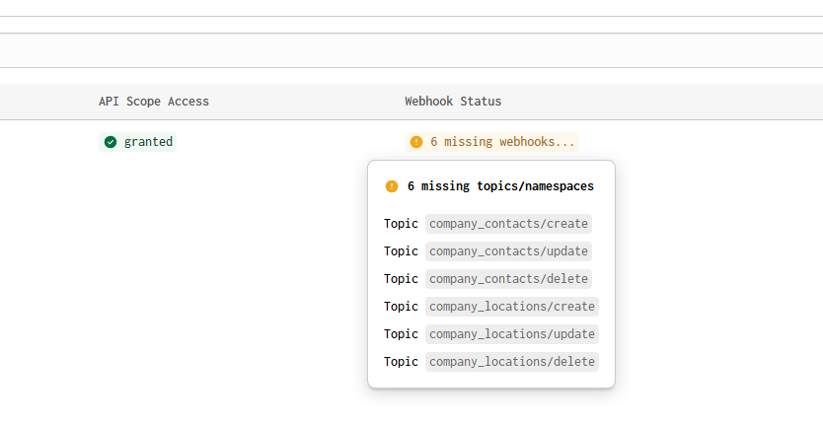The image size is (823, 426).
Task: Click the "granted" status text
Action: coord(148,142)
